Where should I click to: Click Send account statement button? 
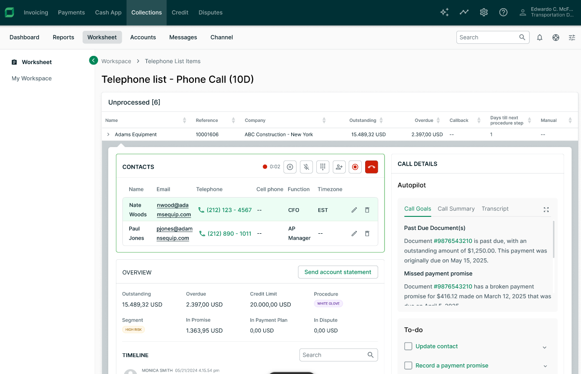coord(338,272)
